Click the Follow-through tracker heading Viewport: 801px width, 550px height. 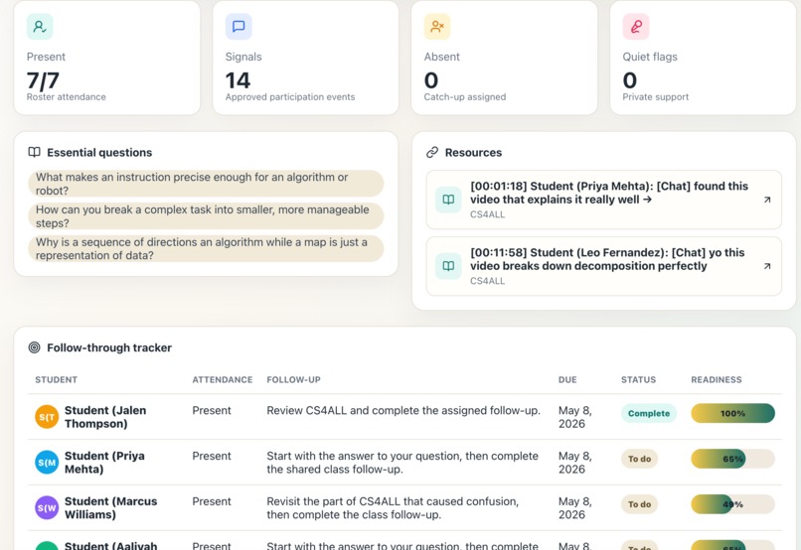pos(109,347)
